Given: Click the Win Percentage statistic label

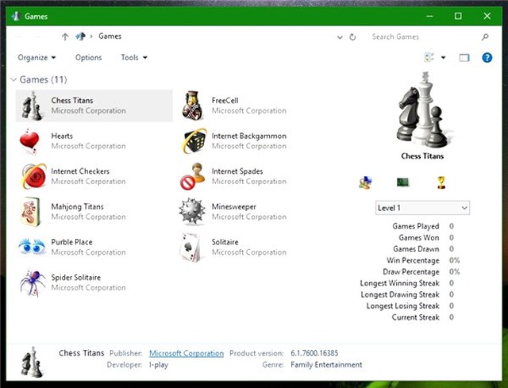Looking at the screenshot, I should (413, 260).
